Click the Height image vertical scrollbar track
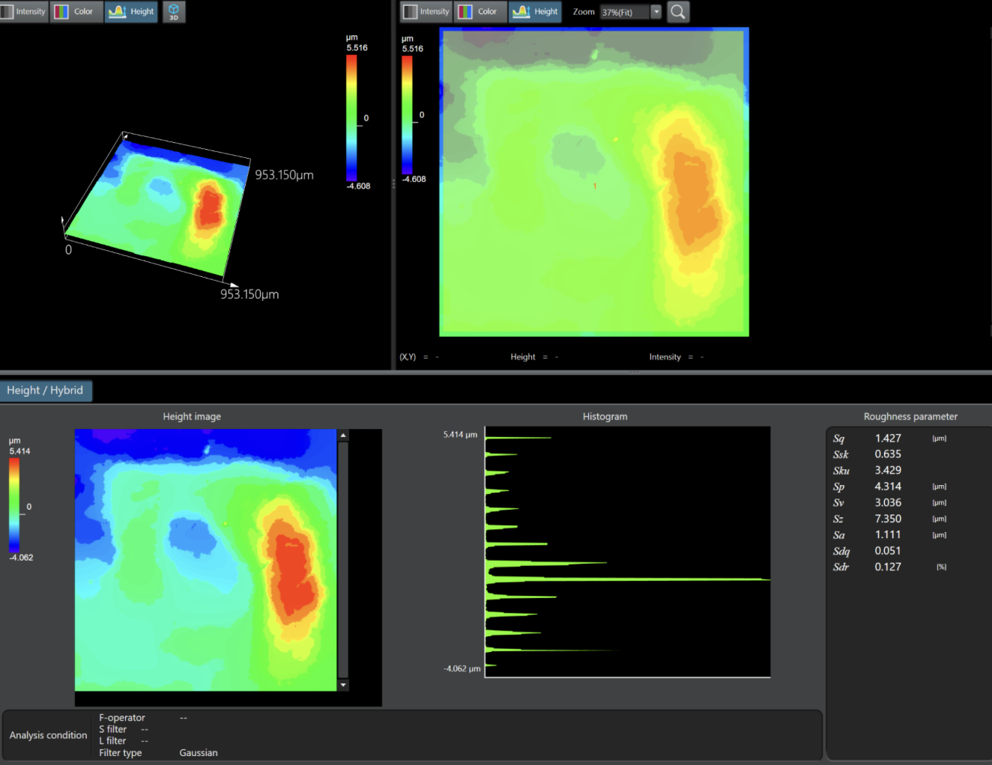The image size is (992, 765). (343, 561)
